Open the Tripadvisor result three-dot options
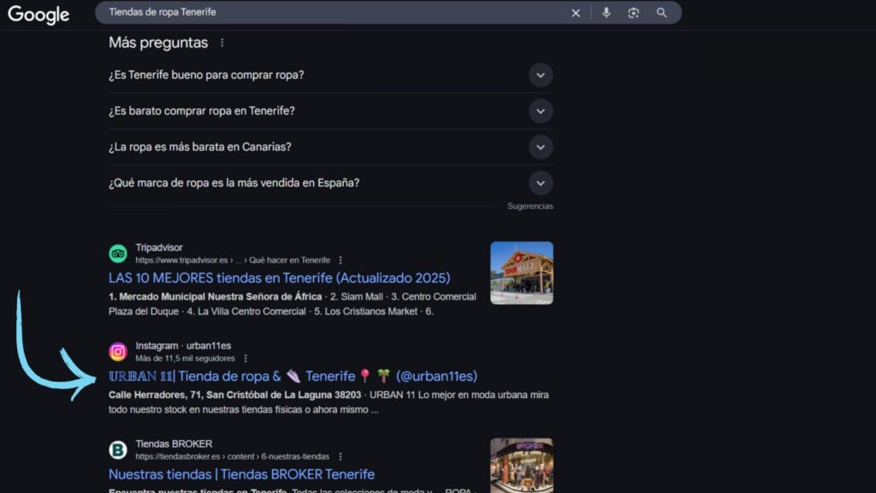876x493 pixels. 340,260
